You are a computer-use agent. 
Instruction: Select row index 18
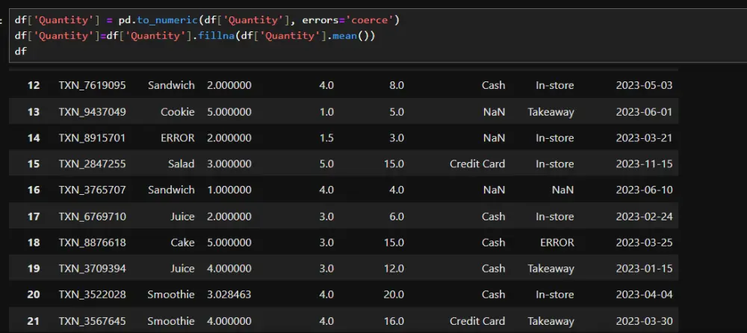(34, 243)
